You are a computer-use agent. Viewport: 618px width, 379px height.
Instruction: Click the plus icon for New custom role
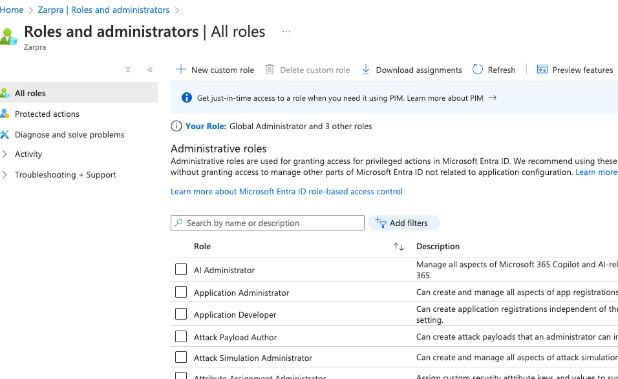pyautogui.click(x=181, y=70)
